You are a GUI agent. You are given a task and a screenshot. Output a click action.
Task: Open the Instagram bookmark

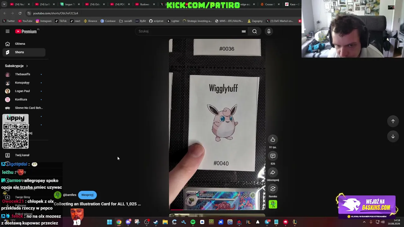(44, 21)
